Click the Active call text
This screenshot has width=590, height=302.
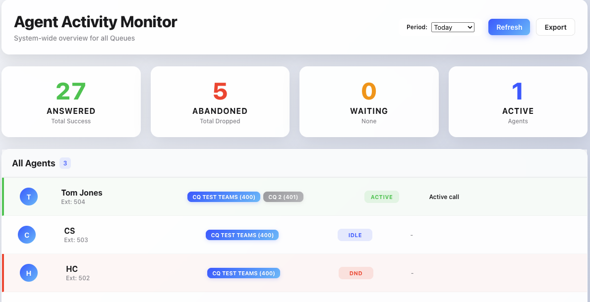(444, 197)
